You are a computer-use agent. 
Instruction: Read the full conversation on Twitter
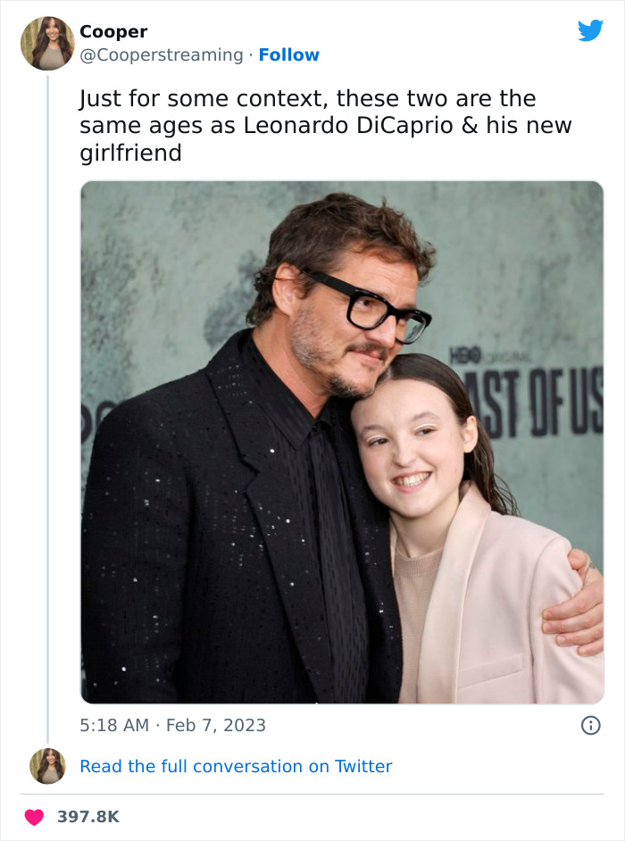click(x=236, y=766)
